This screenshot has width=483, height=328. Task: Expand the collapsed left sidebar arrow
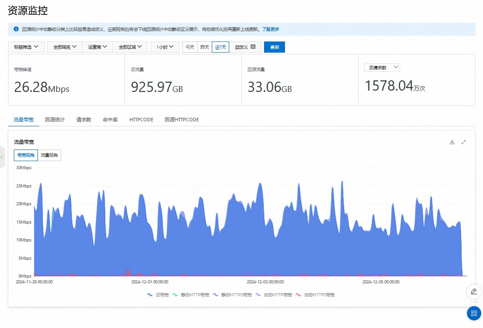coord(2,157)
